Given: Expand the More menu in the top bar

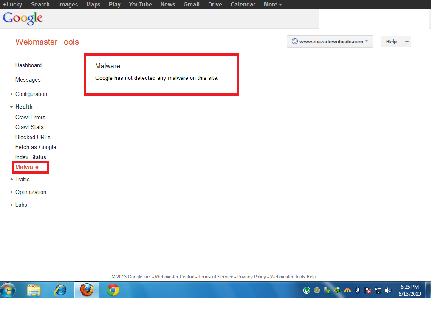Looking at the screenshot, I should (272, 4).
